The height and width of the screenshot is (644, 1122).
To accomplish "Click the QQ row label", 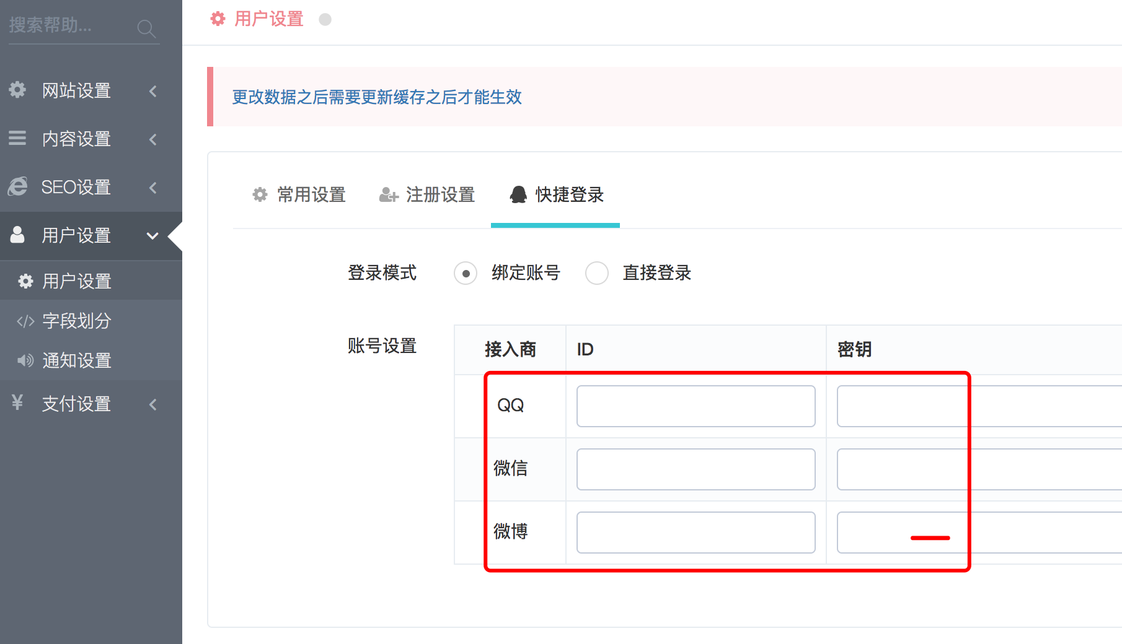I will tap(511, 405).
